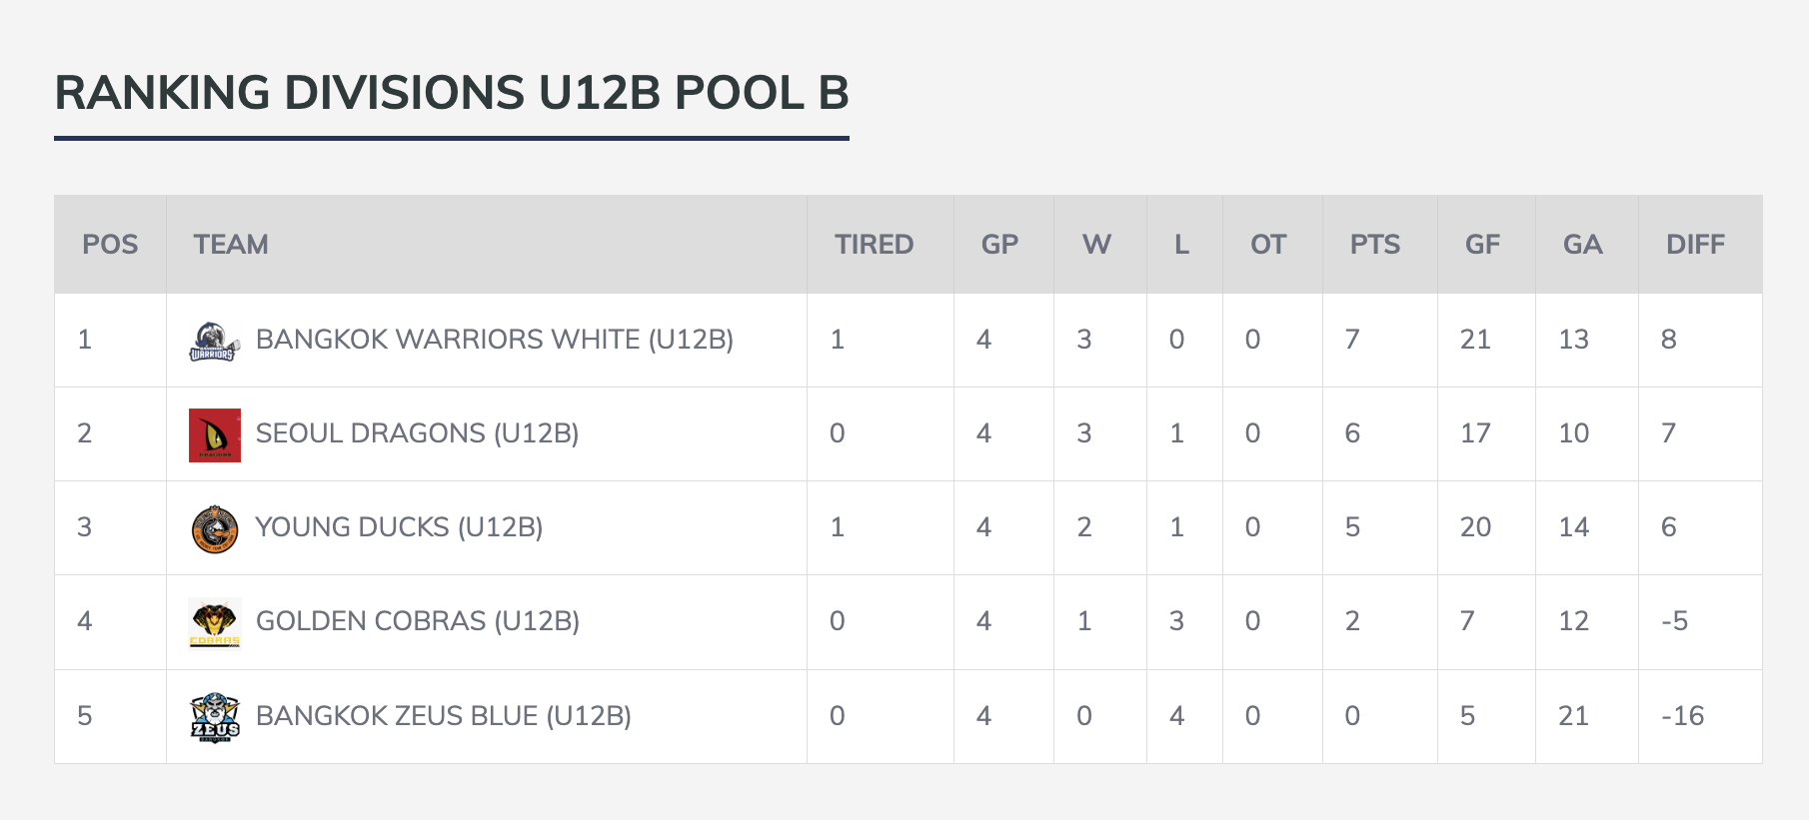Click the PTS column header
Image resolution: width=1809 pixels, height=820 pixels.
[1374, 245]
